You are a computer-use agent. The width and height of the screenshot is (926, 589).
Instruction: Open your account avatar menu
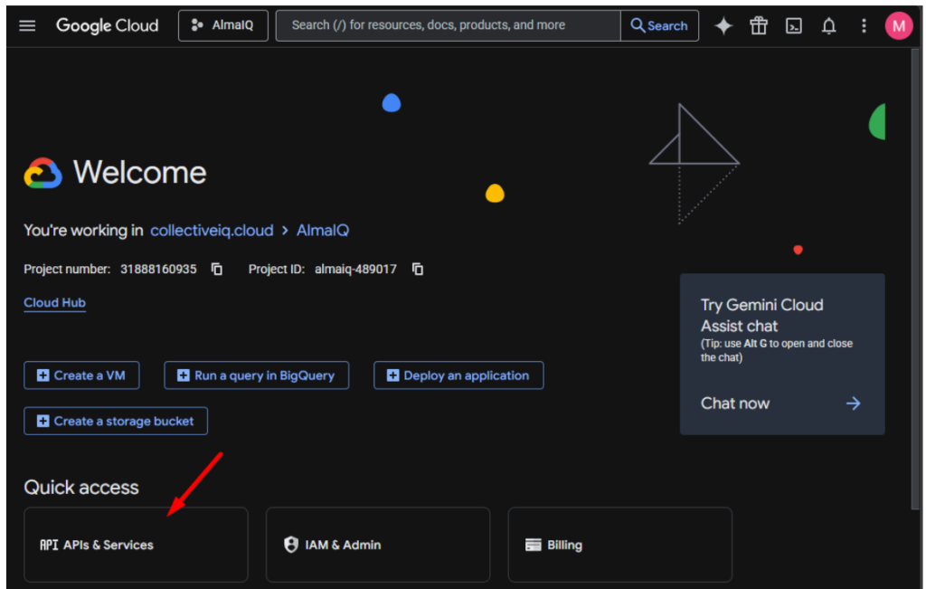click(x=899, y=25)
